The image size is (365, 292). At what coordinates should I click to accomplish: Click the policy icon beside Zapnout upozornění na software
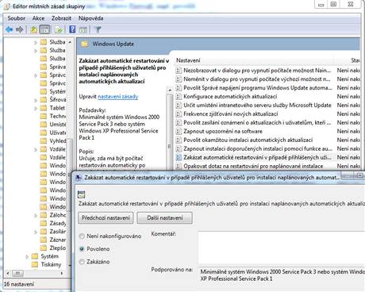(x=179, y=132)
